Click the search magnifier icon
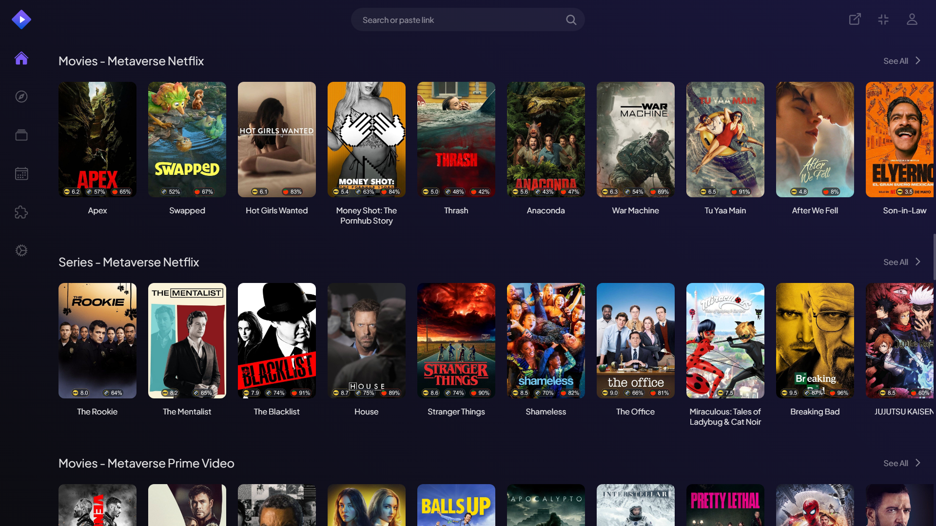The height and width of the screenshot is (526, 936). pyautogui.click(x=571, y=20)
